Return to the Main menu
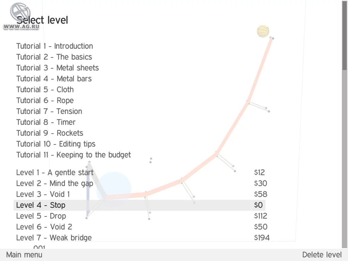Image resolution: width=348 pixels, height=261 pixels. [24, 255]
